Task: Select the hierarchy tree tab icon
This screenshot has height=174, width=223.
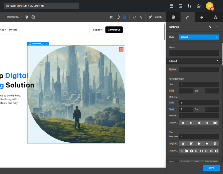Action: tap(216, 17)
